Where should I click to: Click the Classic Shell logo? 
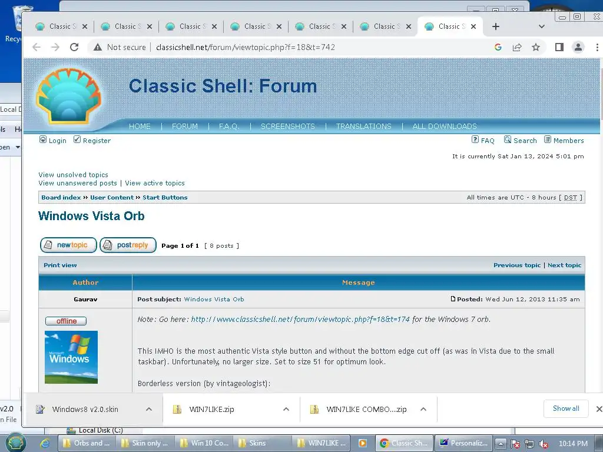coord(69,96)
